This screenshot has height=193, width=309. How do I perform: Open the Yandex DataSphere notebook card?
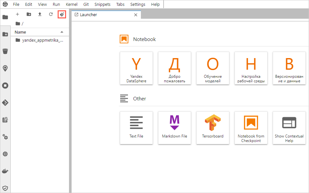click(136, 68)
